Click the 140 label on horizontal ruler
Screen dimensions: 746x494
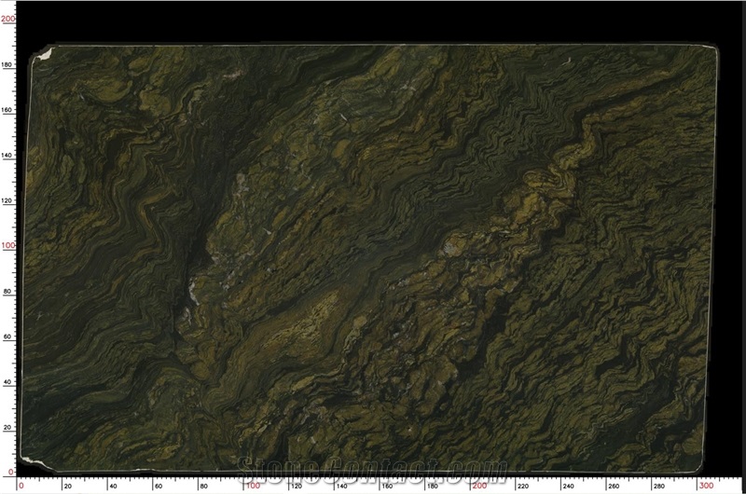coord(341,486)
